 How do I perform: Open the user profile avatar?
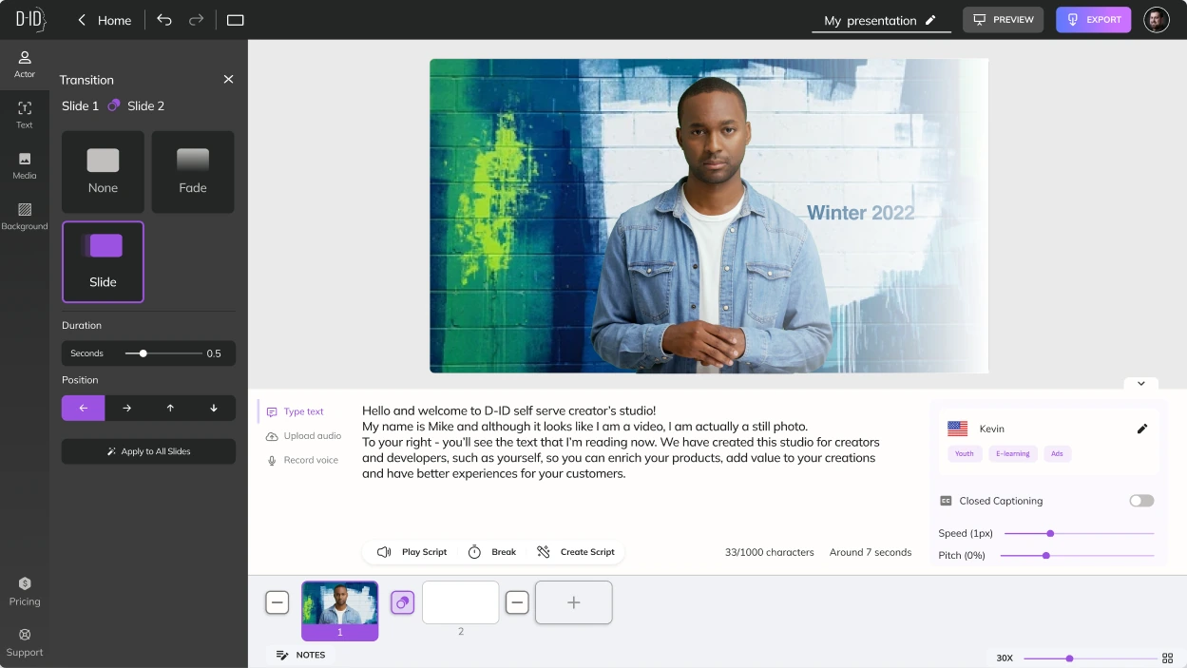click(x=1157, y=20)
